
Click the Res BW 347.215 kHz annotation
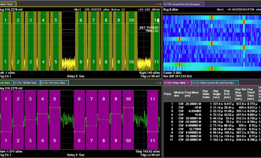tap(177, 76)
